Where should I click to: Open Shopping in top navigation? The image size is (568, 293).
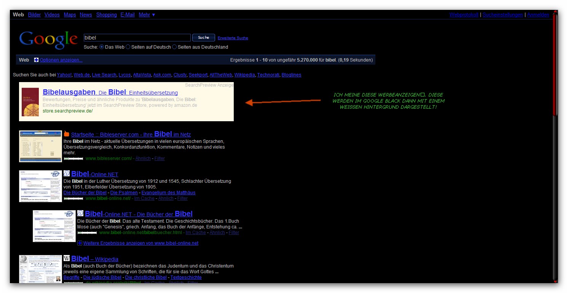pyautogui.click(x=107, y=15)
